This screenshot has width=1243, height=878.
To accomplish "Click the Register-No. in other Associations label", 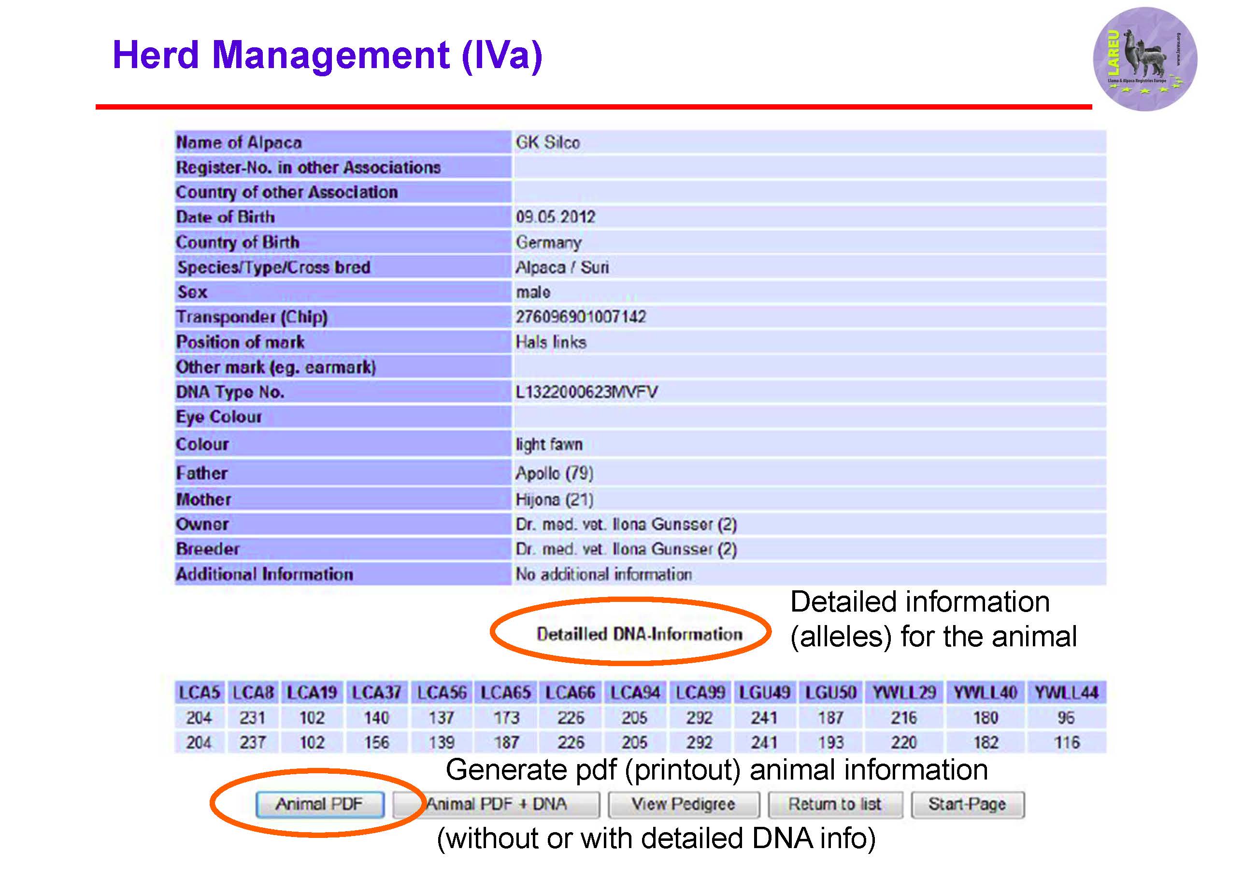I will tap(308, 167).
